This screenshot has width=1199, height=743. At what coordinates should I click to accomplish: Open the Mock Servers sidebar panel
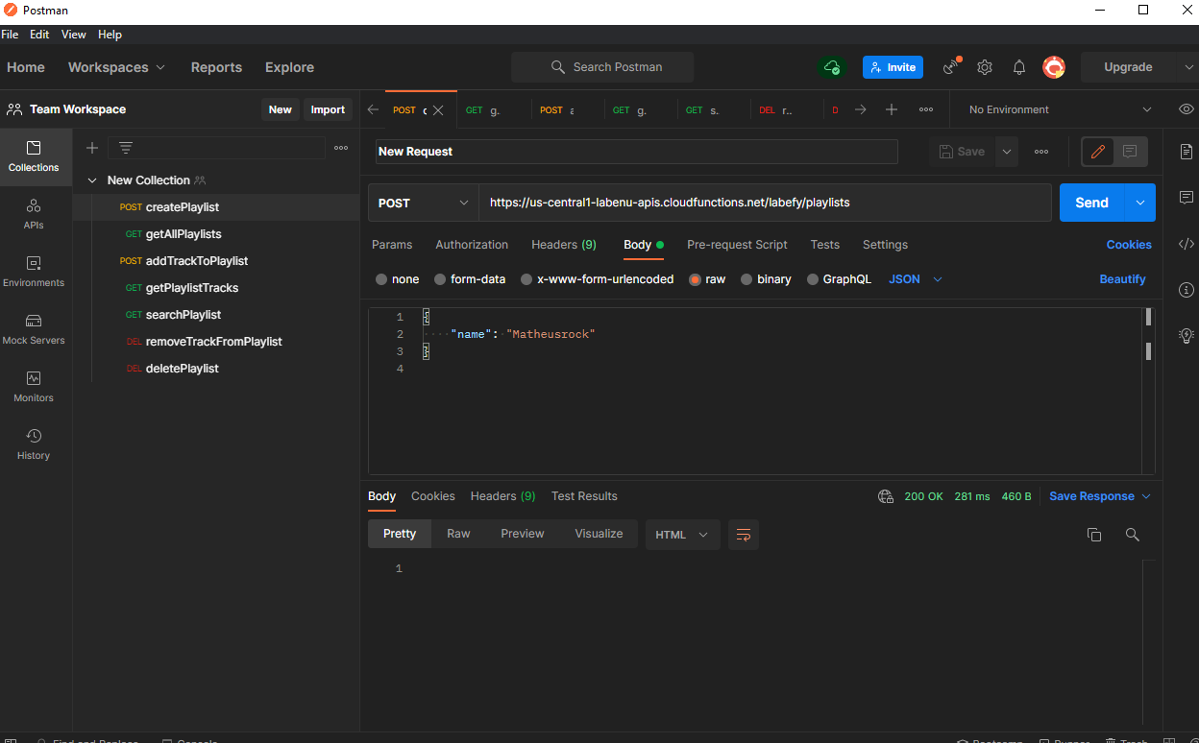(x=34, y=329)
